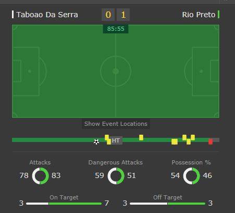Click the soccer ball goal icon on timeline

click(96, 142)
